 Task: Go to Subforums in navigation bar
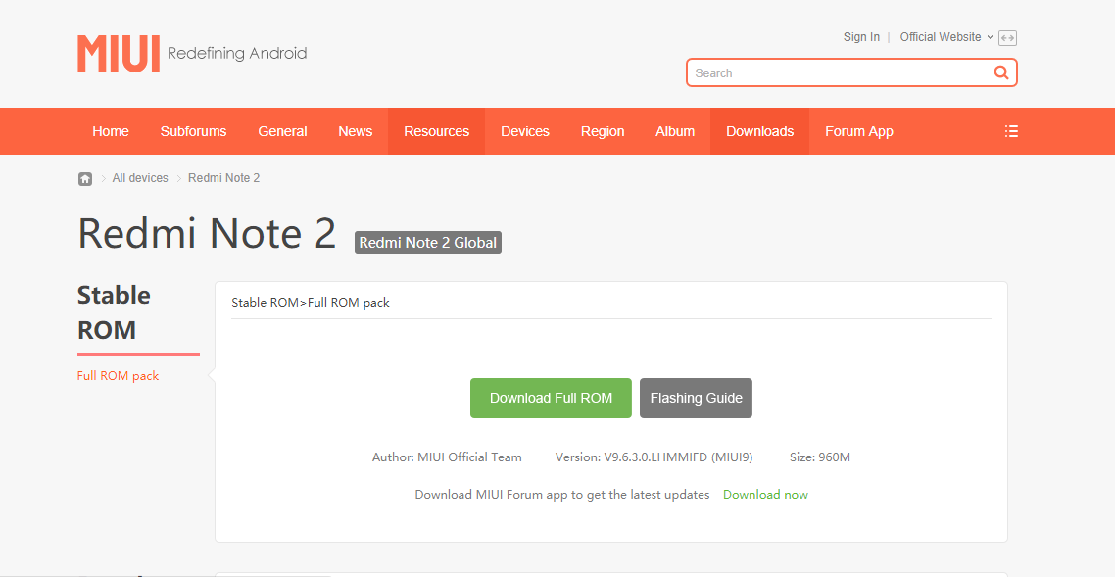(x=193, y=131)
